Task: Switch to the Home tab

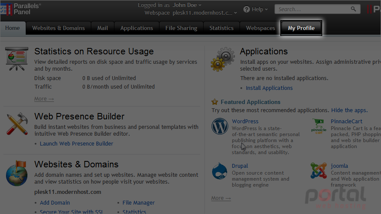Action: click(x=12, y=28)
